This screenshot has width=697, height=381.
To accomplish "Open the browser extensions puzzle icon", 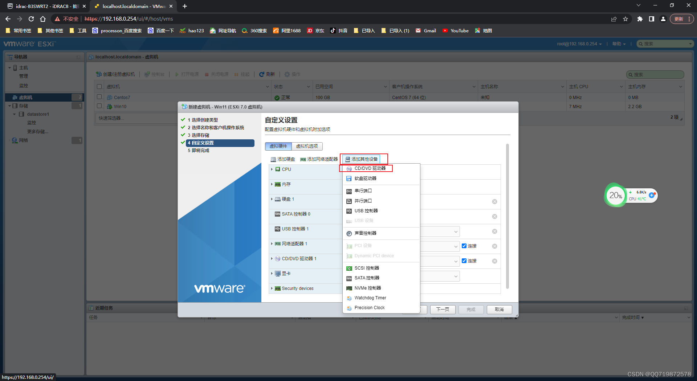I will click(640, 19).
